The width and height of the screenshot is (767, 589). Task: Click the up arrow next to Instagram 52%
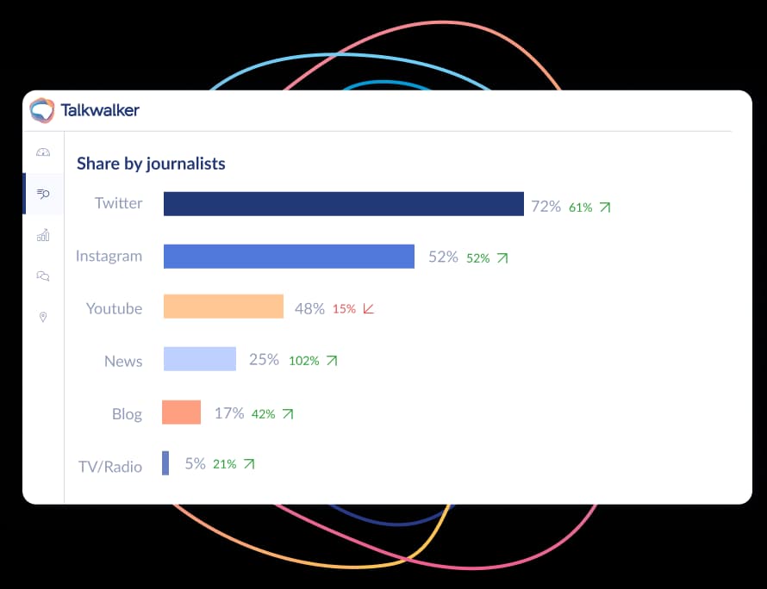click(x=502, y=257)
